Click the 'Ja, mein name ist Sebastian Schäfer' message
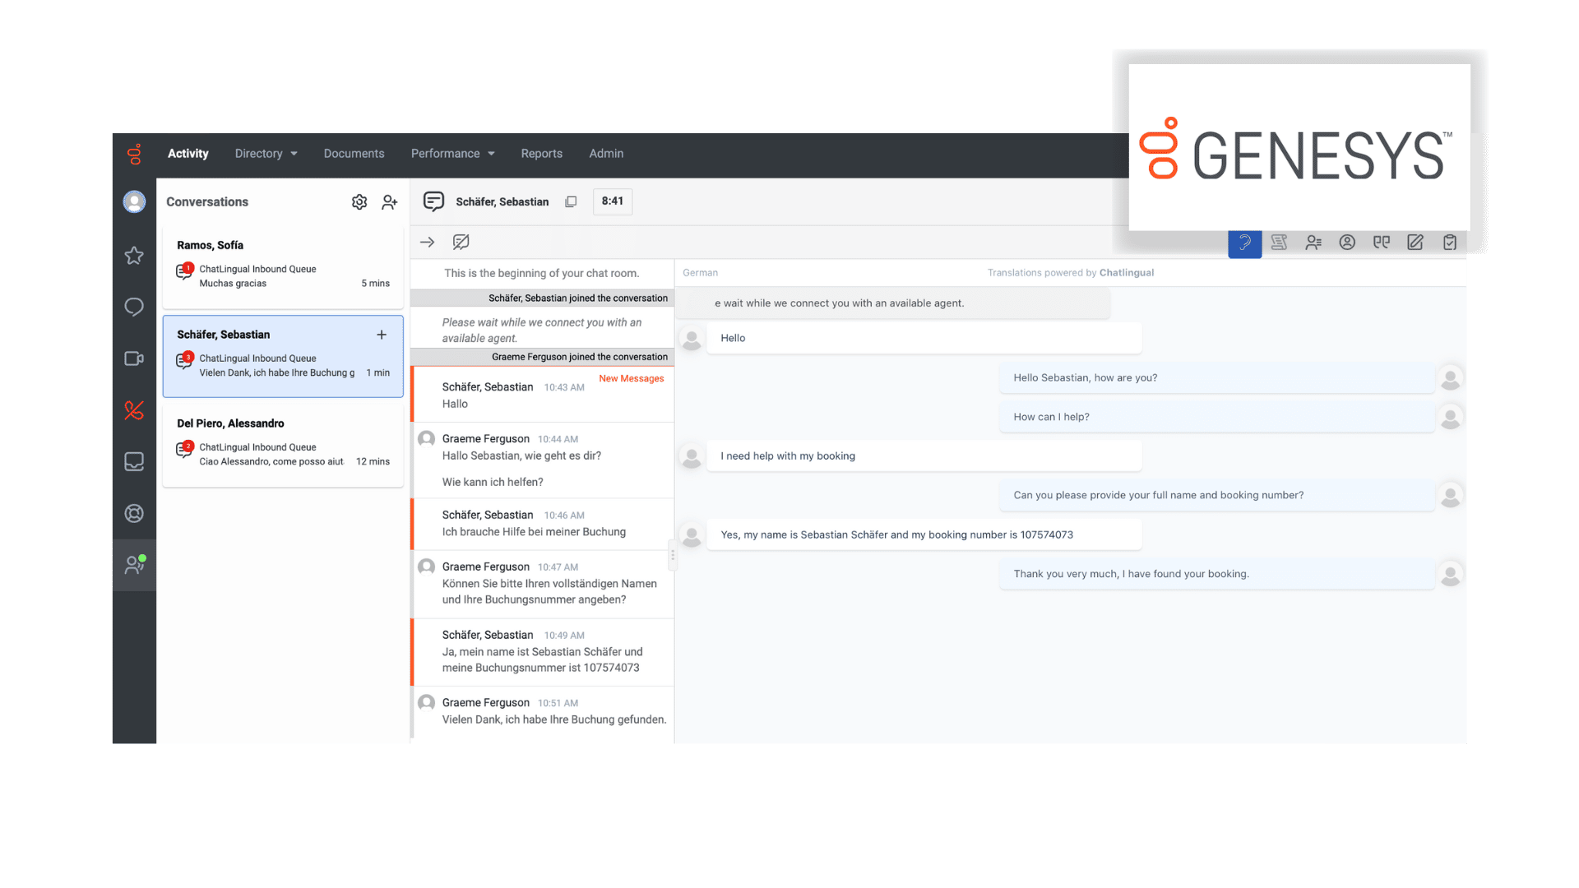Image resolution: width=1579 pixels, height=888 pixels. (x=542, y=660)
